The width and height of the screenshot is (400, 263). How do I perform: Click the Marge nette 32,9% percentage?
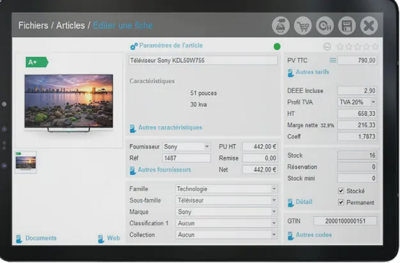[x=327, y=125]
